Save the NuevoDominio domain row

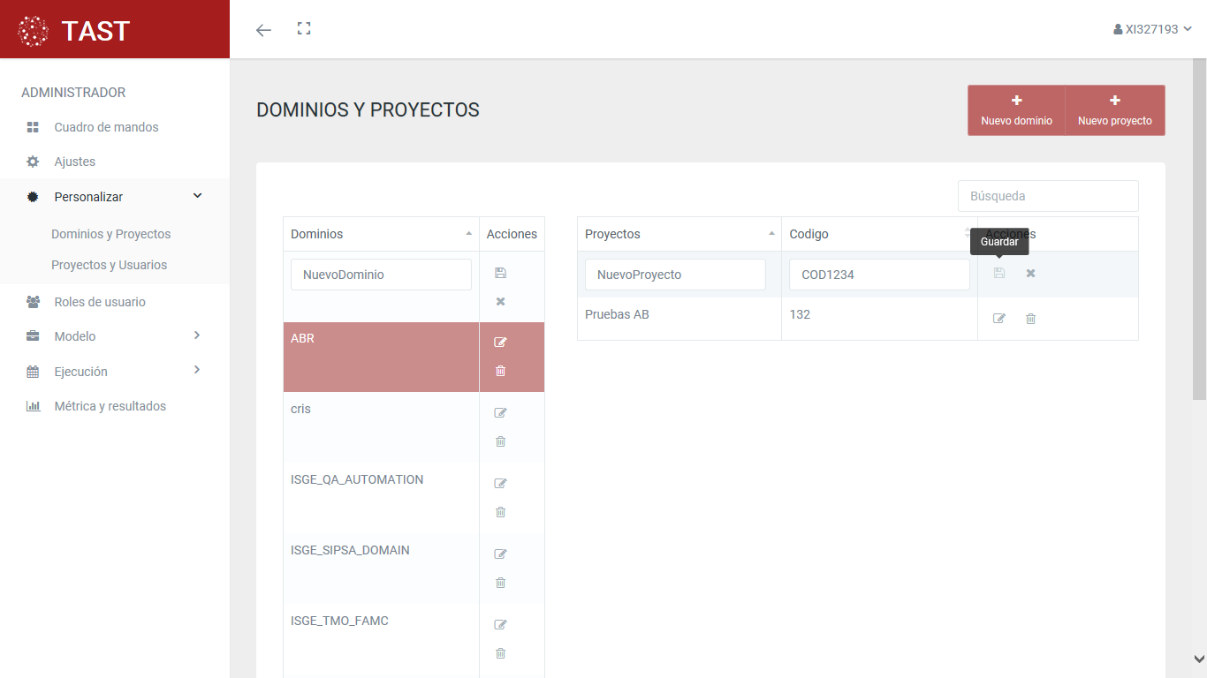coord(500,273)
